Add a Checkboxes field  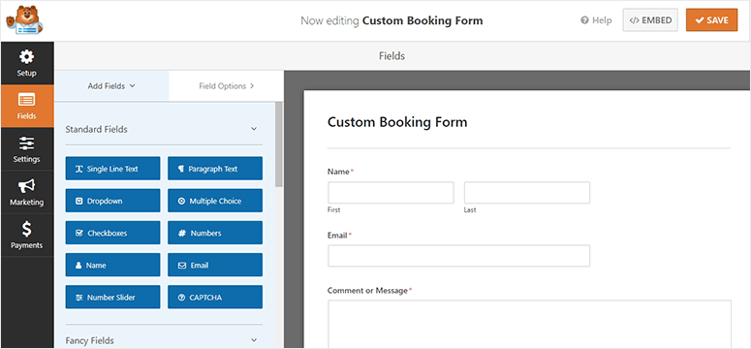(112, 233)
